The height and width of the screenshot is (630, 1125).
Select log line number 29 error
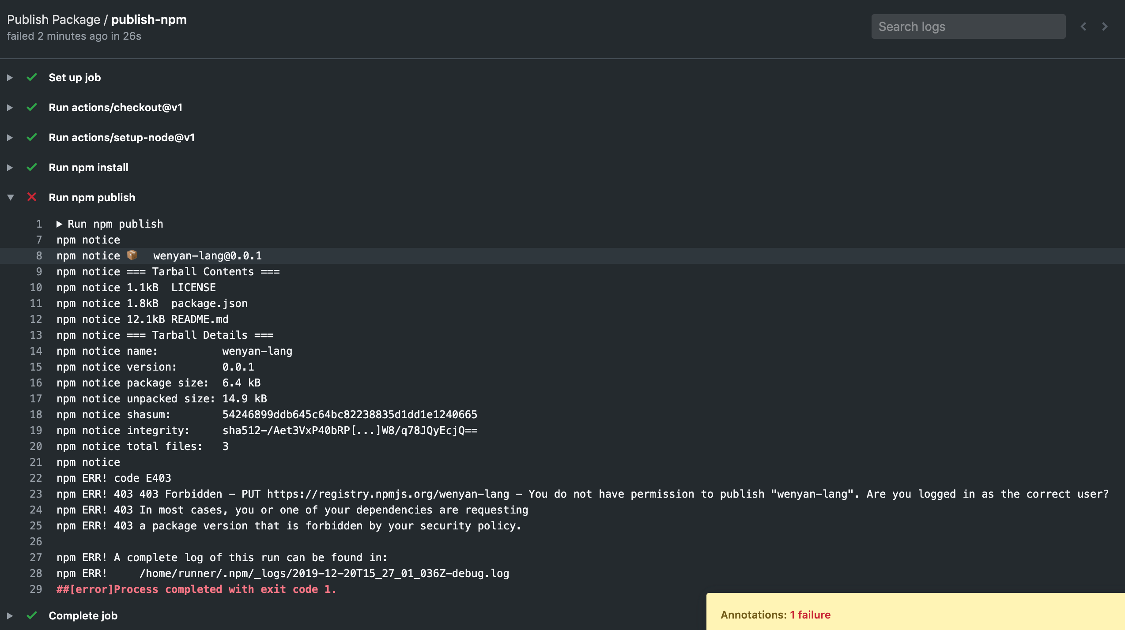pyautogui.click(x=36, y=589)
